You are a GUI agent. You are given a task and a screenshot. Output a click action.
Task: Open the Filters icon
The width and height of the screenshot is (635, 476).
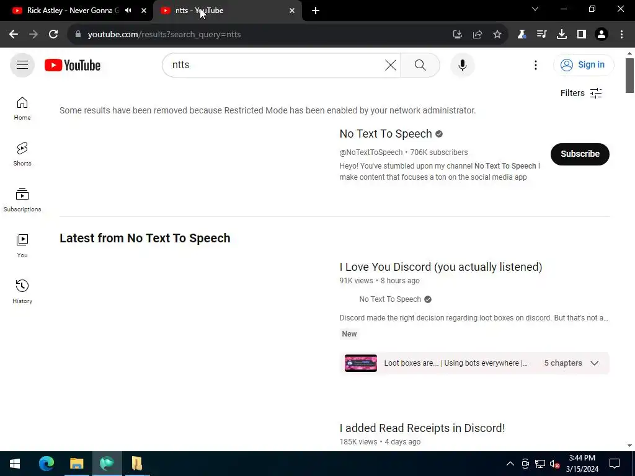[x=596, y=93]
